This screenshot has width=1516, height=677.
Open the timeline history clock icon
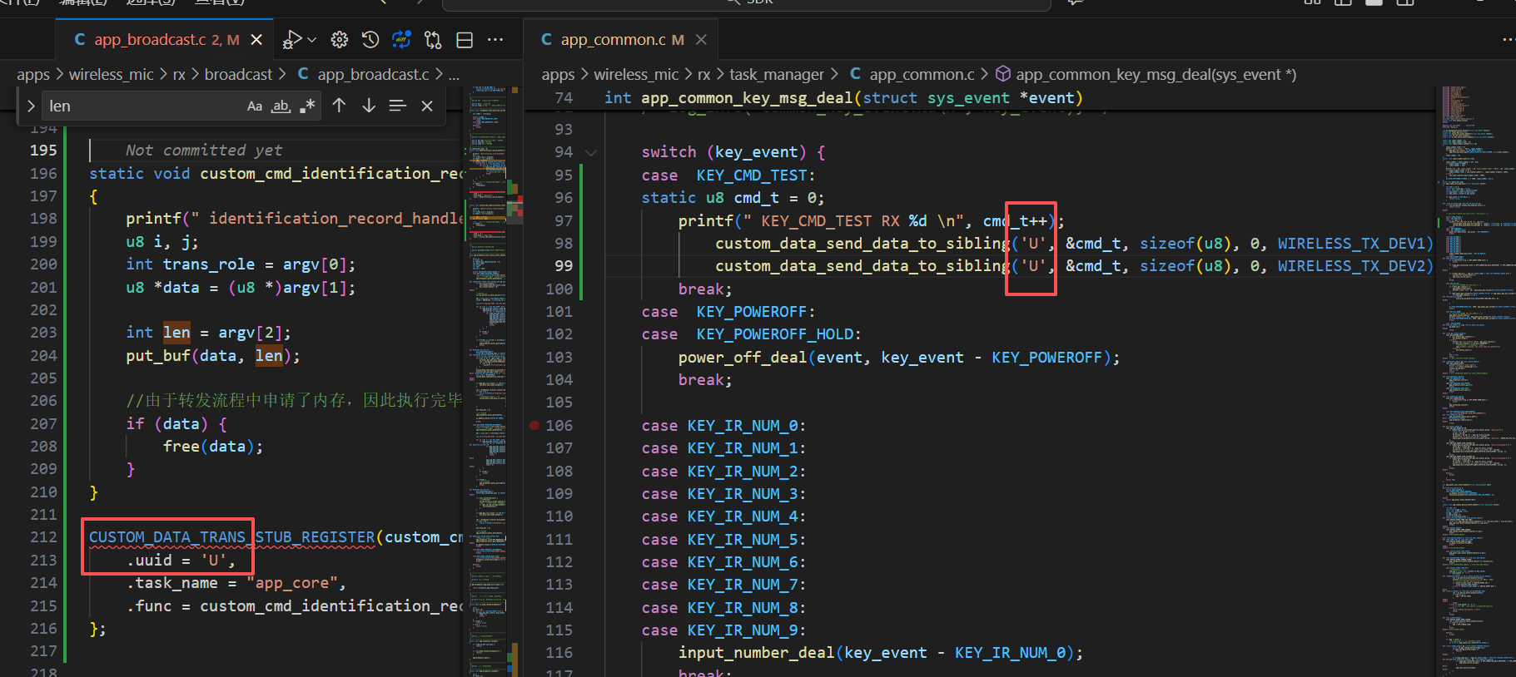pos(370,39)
